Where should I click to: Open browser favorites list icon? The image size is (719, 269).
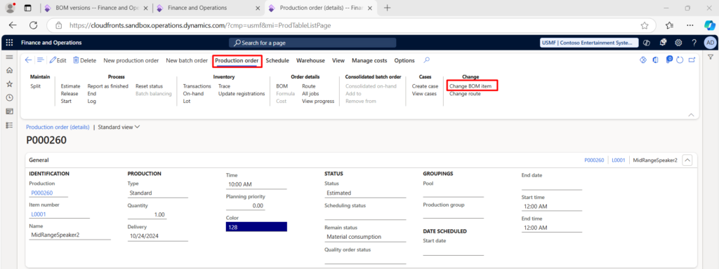coord(669,26)
